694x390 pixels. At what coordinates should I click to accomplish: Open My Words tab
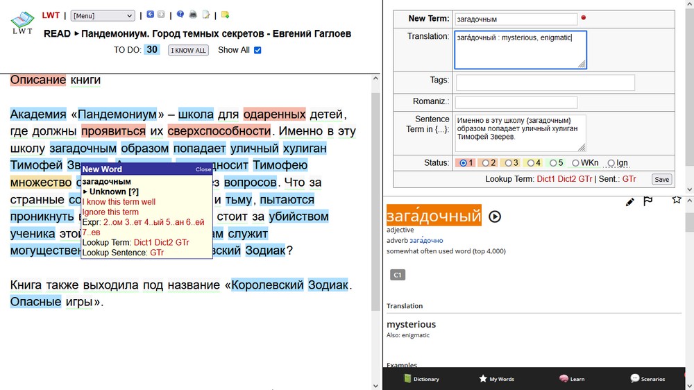pos(497,379)
